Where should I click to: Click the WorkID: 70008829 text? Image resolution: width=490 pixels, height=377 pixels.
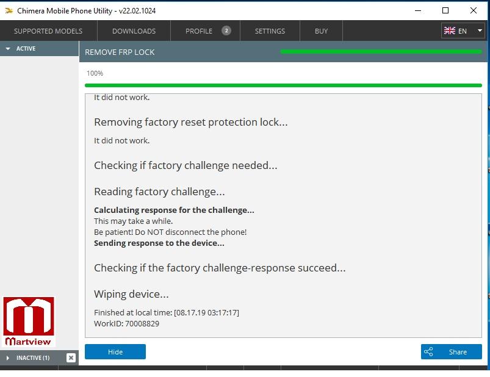pos(126,323)
